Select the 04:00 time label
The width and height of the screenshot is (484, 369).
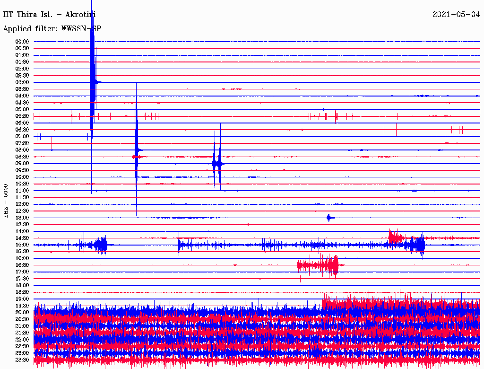(22, 96)
